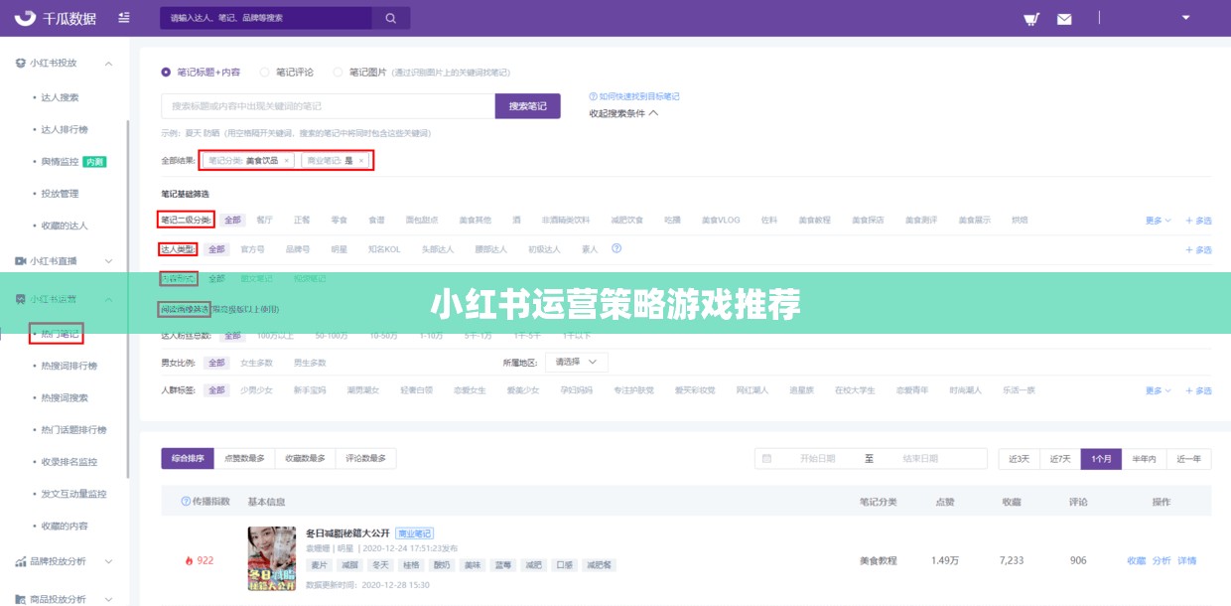Screen dimensions: 1231x606
Task: Click 分析 action for 冬日减脂秘籍大公开
Action: 1162,560
